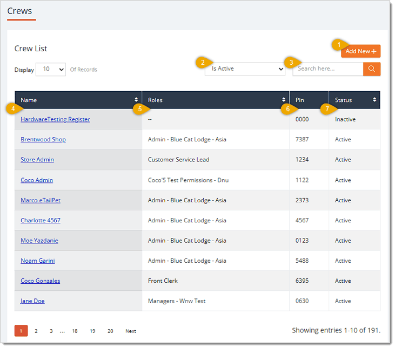Image resolution: width=395 pixels, height=348 pixels.
Task: Select the pin value 1122
Action: click(302, 180)
